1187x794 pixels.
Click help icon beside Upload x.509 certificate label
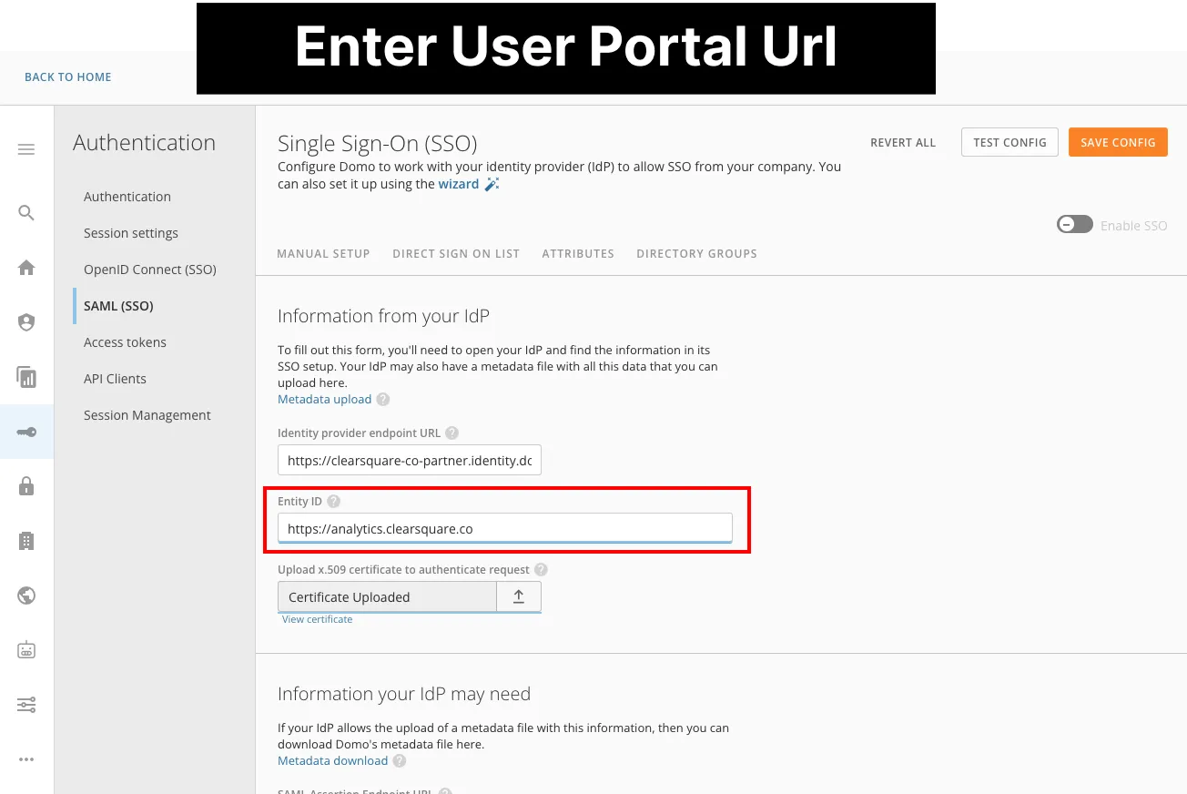point(541,570)
